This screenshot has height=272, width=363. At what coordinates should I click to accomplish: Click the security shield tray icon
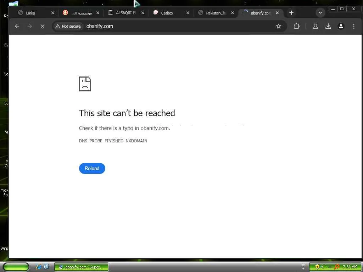[317, 267]
